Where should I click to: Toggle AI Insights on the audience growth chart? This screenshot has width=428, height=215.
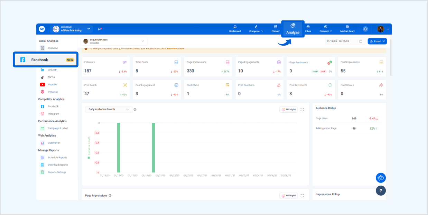tap(288, 109)
